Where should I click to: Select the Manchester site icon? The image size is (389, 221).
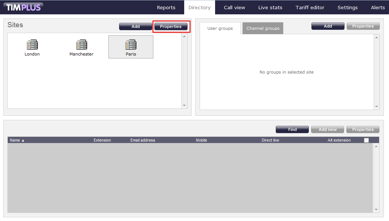coord(81,45)
